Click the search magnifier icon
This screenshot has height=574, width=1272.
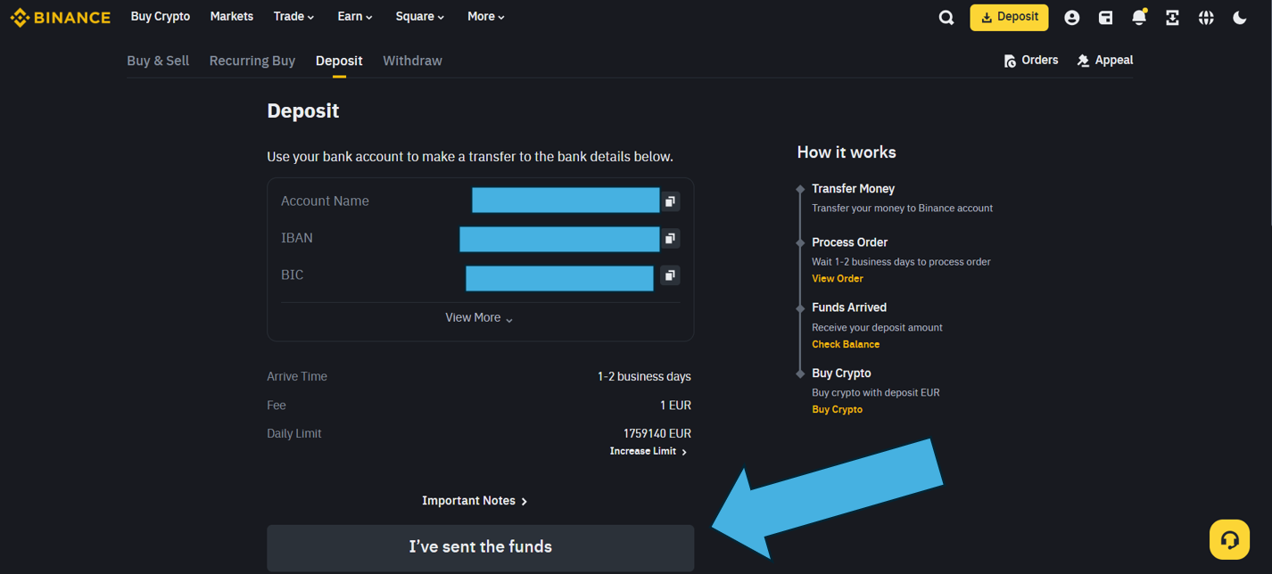[946, 18]
